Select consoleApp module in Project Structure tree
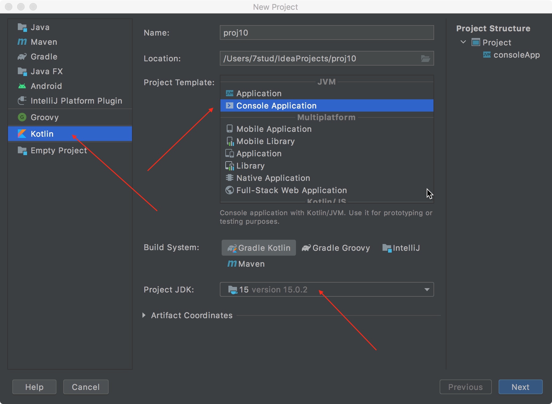Viewport: 552px width, 404px height. tap(516, 55)
